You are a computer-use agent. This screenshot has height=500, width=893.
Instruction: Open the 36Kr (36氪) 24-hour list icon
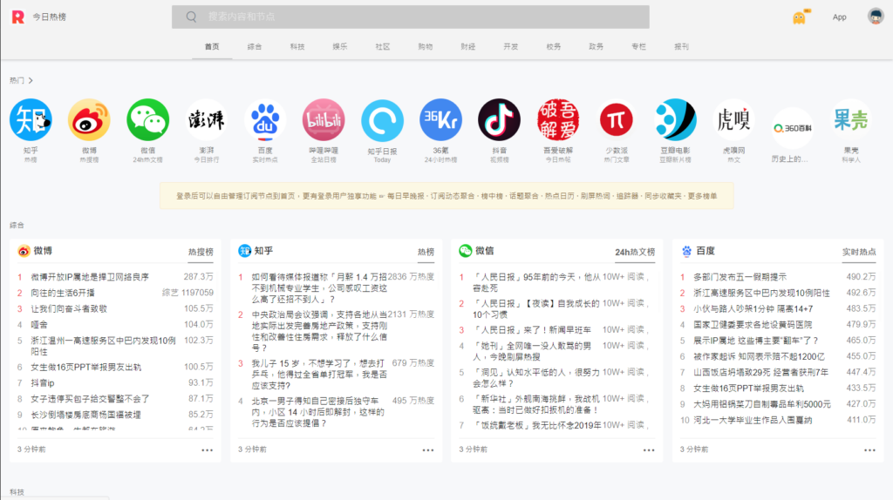(x=440, y=120)
